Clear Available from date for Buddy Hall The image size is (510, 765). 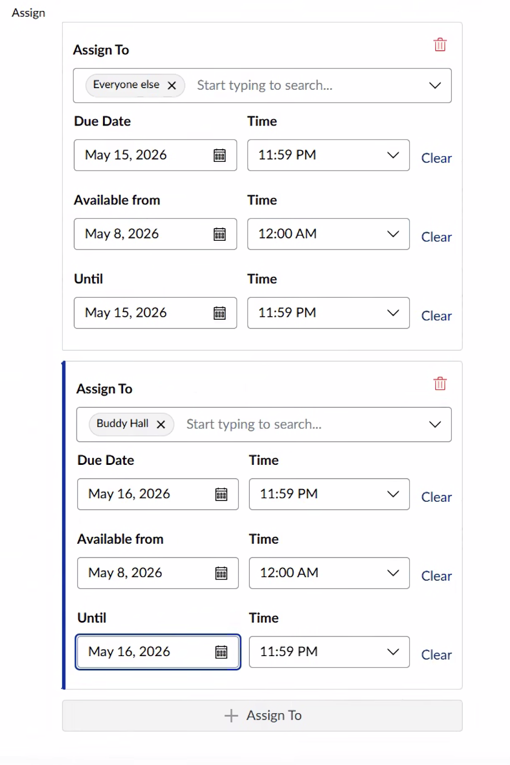point(436,575)
